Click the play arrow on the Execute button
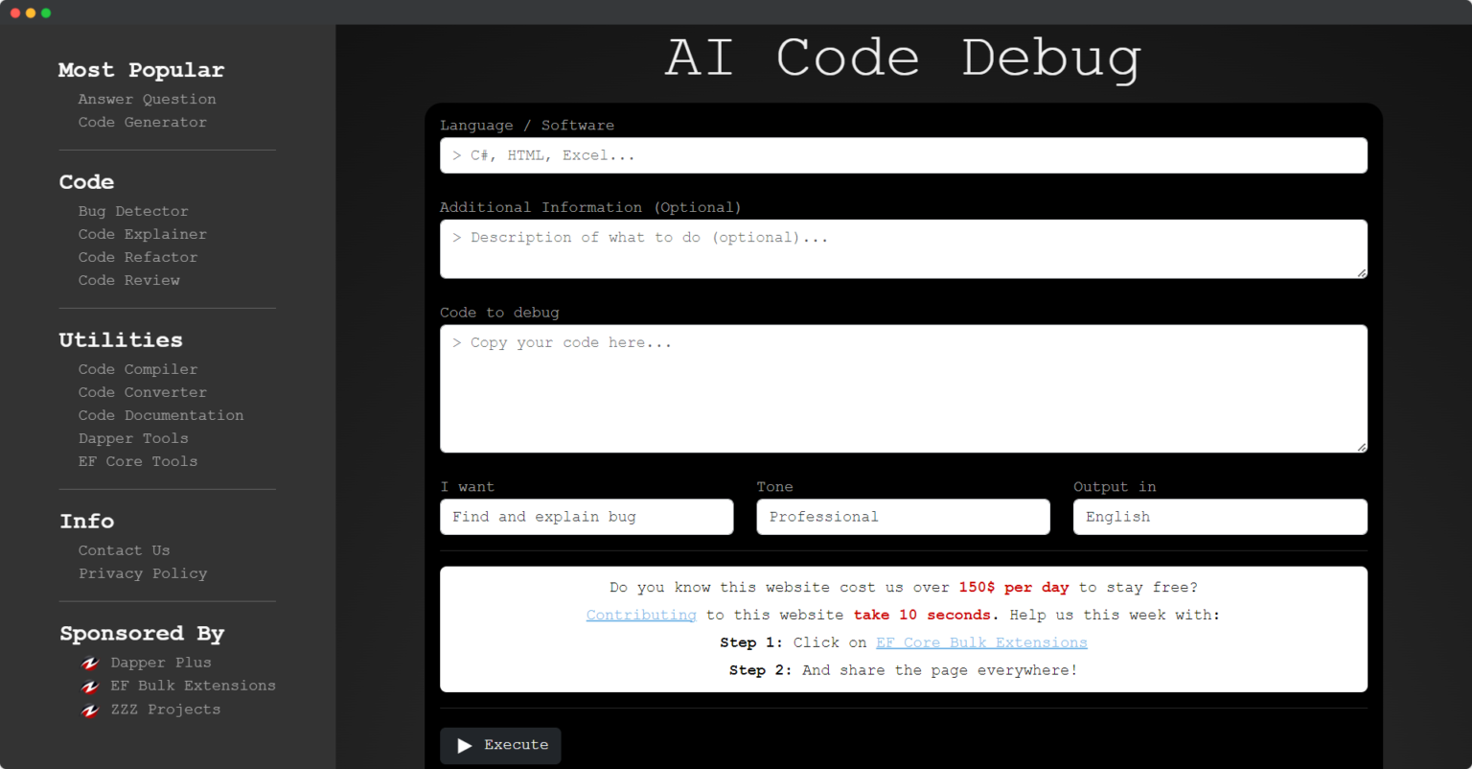The width and height of the screenshot is (1472, 769). [465, 745]
